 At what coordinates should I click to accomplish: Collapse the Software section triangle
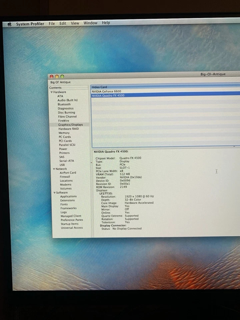[x=54, y=193]
